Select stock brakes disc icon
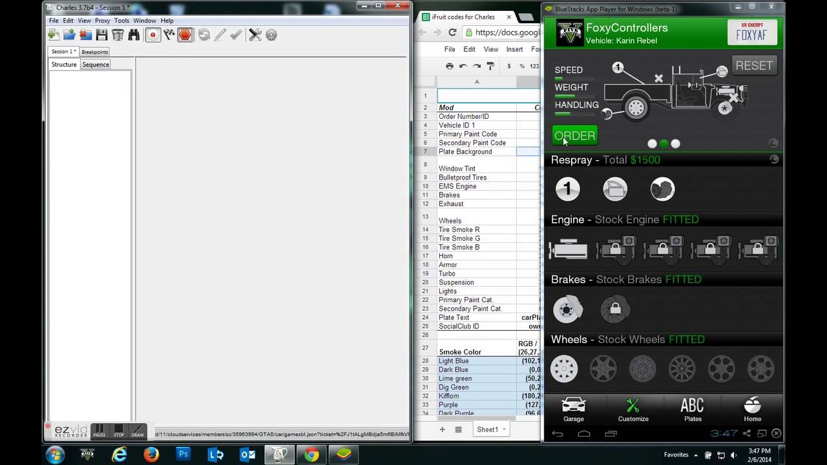827x465 pixels. (567, 309)
